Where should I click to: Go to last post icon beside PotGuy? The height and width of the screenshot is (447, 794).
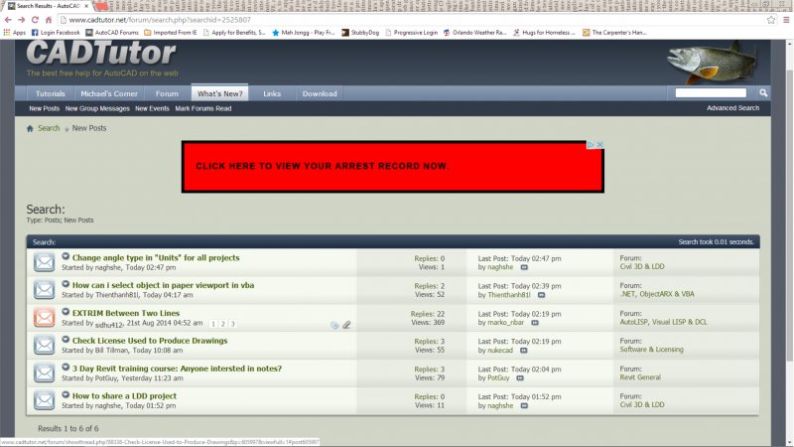[x=520, y=378]
